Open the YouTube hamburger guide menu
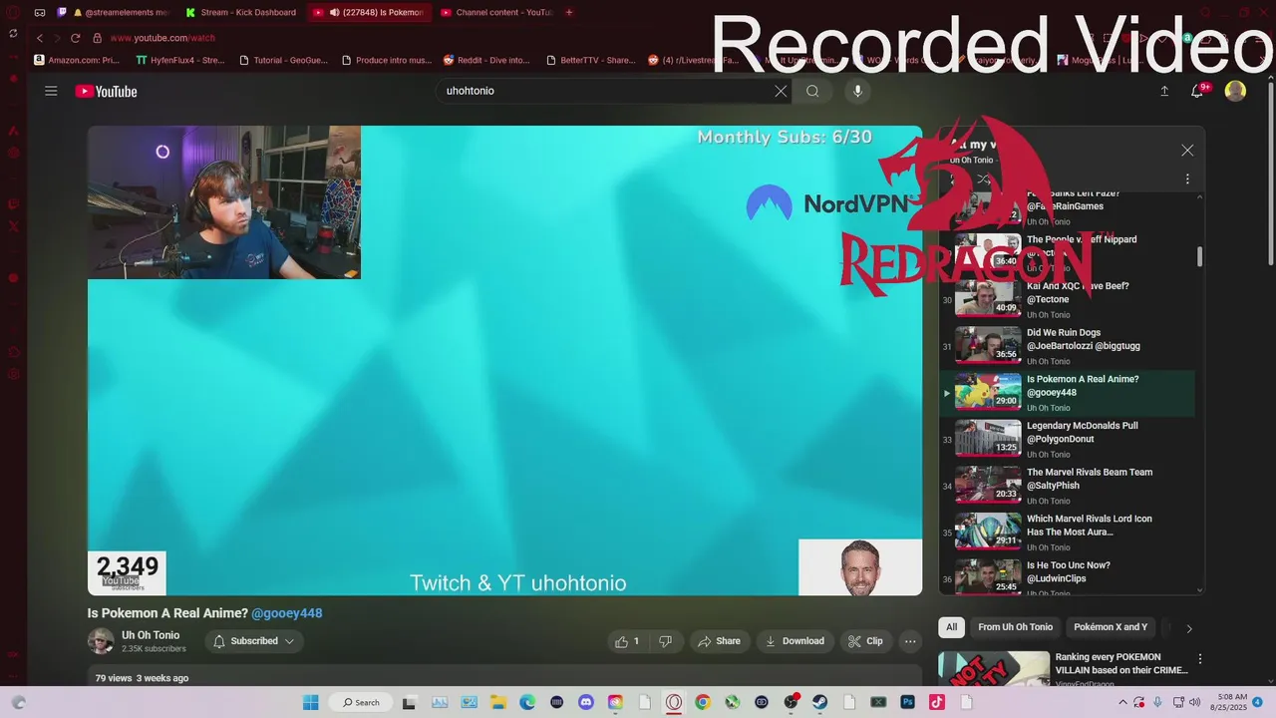The height and width of the screenshot is (718, 1276). [x=51, y=91]
